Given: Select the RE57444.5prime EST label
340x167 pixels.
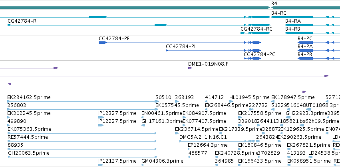Looking at the screenshot, I should pyautogui.click(x=28, y=137).
